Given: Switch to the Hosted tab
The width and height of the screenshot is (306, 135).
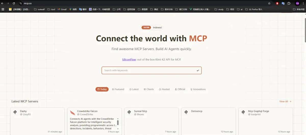Looking at the screenshot, I should click(x=164, y=89).
